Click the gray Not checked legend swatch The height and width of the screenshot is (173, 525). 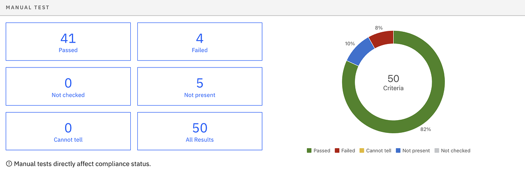pyautogui.click(x=436, y=151)
